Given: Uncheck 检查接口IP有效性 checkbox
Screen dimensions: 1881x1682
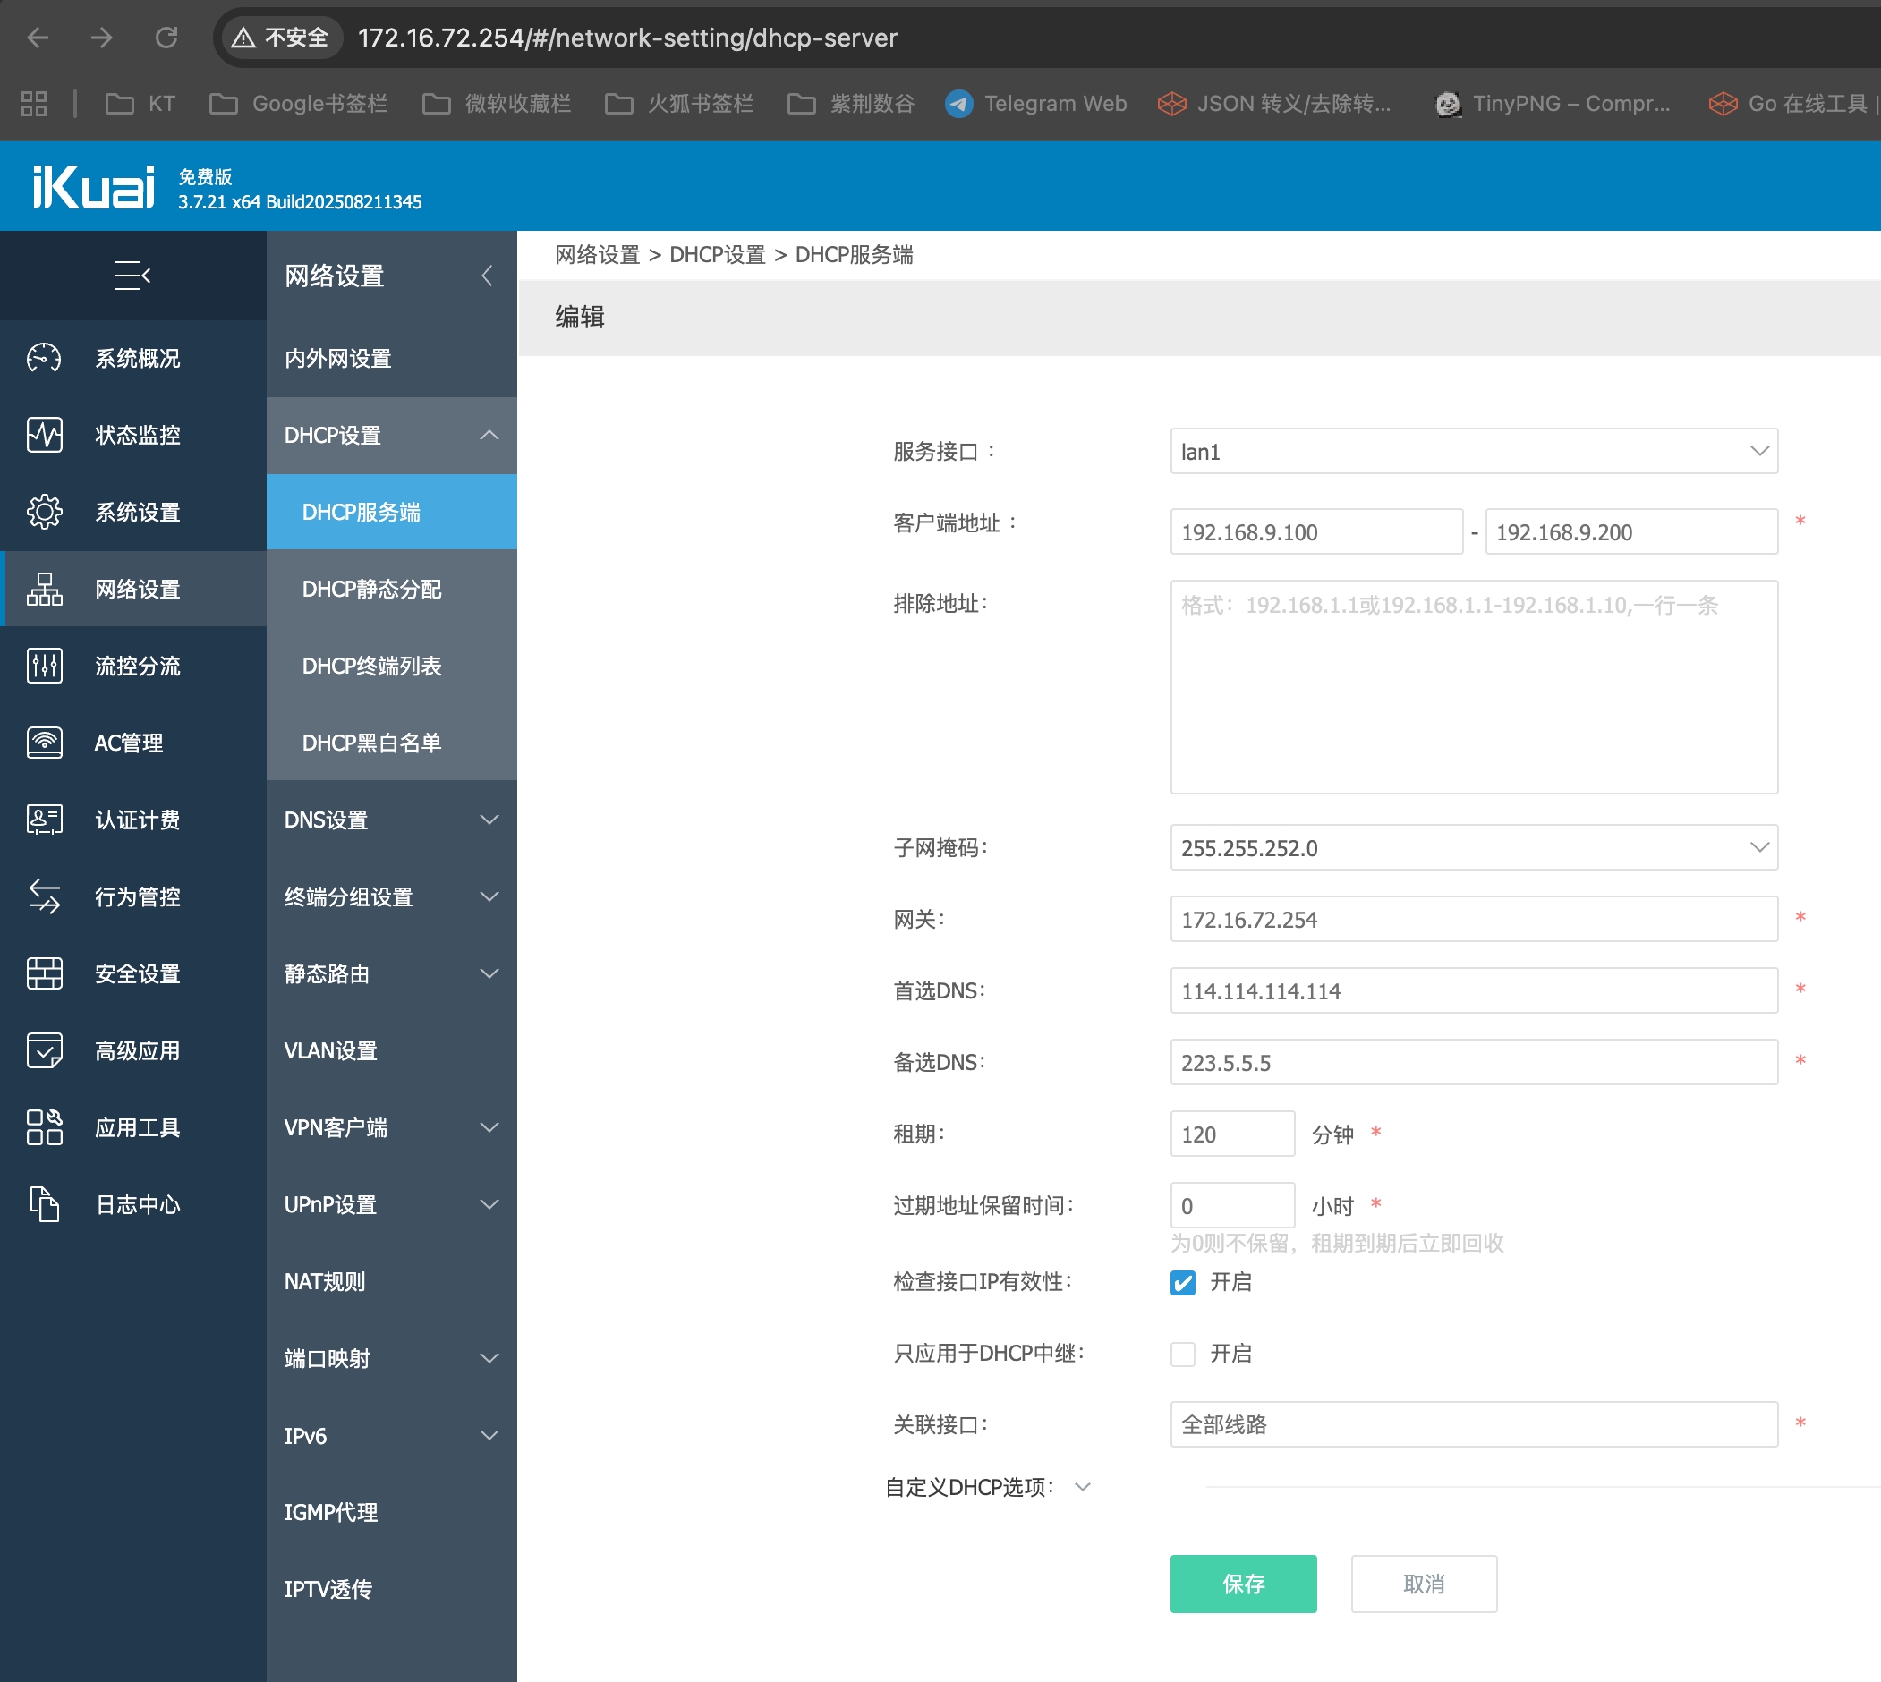Looking at the screenshot, I should click(1182, 1282).
